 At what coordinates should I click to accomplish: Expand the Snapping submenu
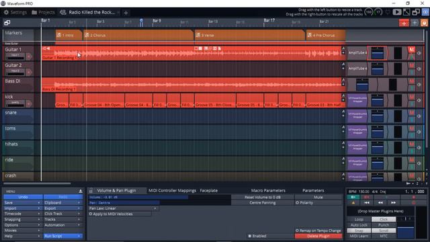[x=23, y=219]
